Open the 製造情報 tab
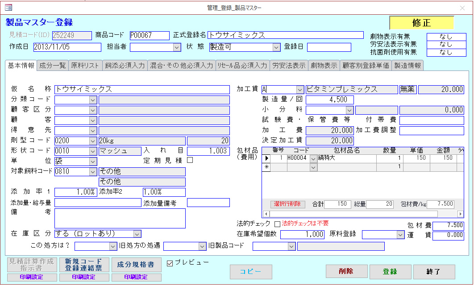Image resolution: width=474 pixels, height=286 pixels. coord(408,66)
